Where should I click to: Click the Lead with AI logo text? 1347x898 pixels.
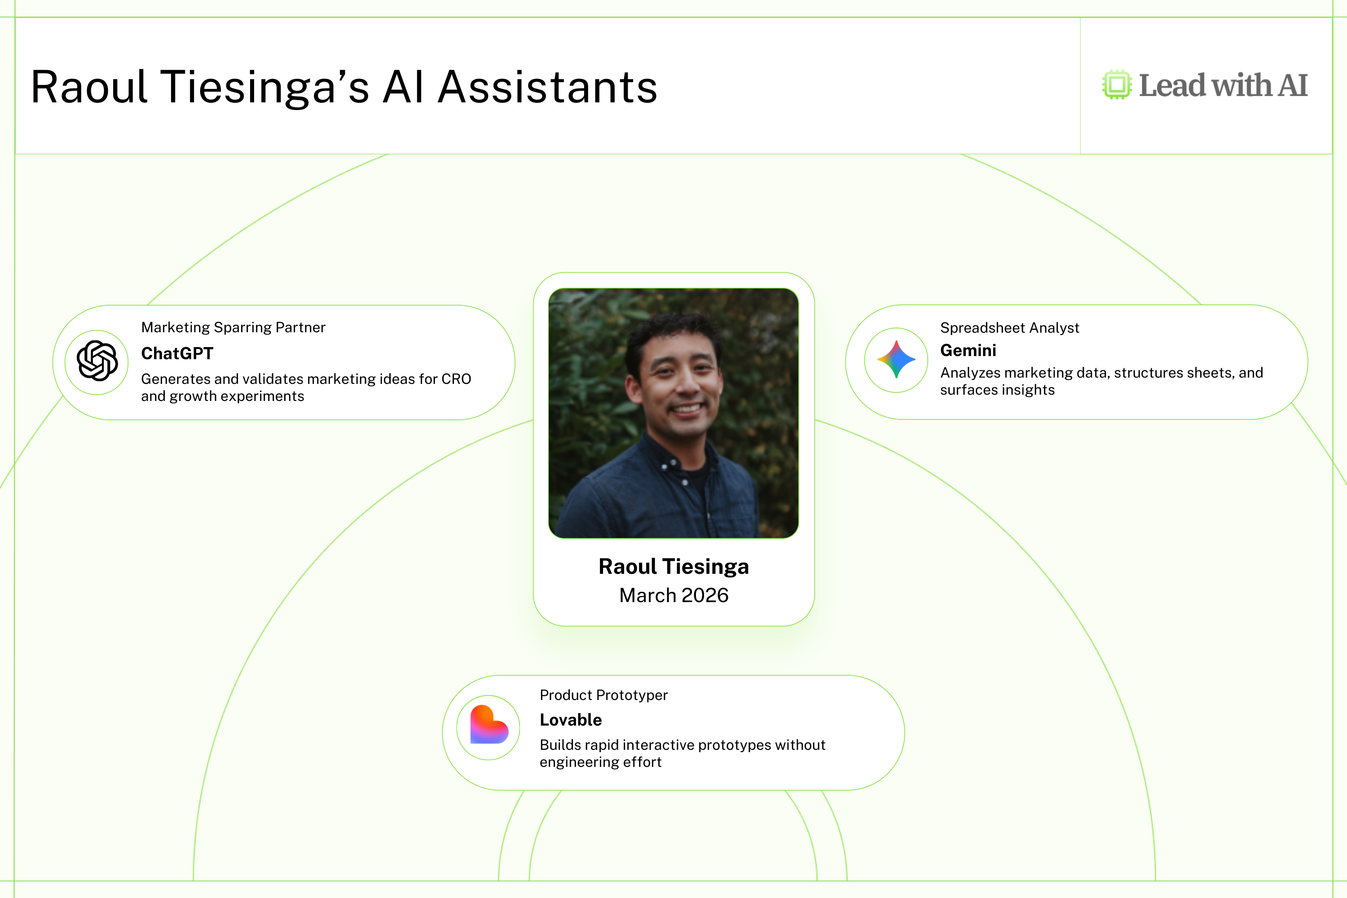(1223, 85)
